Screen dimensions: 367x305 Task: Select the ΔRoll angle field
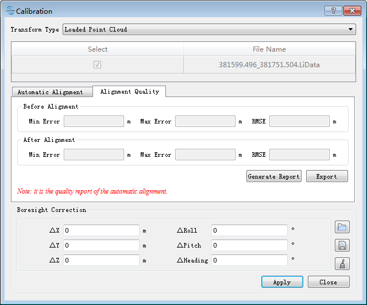(x=249, y=230)
